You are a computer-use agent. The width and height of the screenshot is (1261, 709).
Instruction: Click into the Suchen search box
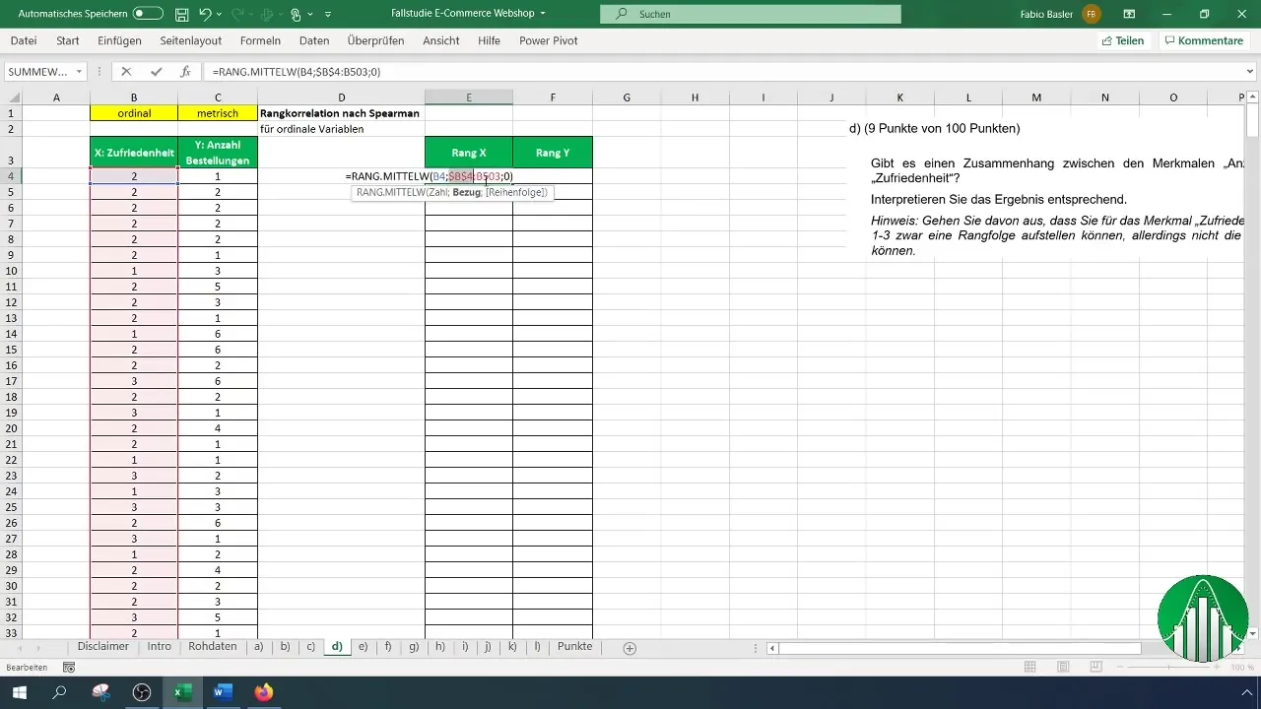coord(750,14)
